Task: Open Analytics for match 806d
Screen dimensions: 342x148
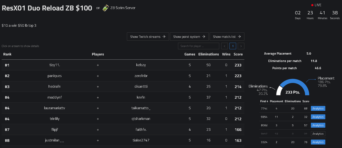Action: click(x=318, y=125)
